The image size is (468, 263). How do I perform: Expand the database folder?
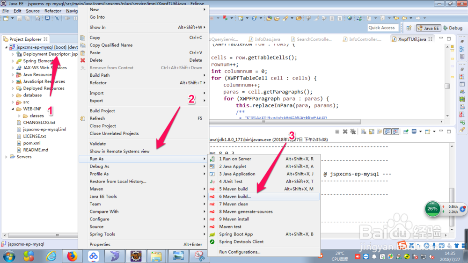coord(13,95)
